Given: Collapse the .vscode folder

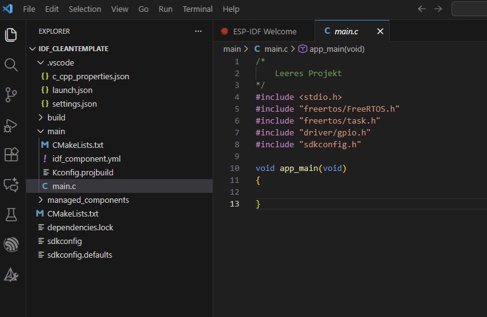Looking at the screenshot, I should pyautogui.click(x=60, y=62).
